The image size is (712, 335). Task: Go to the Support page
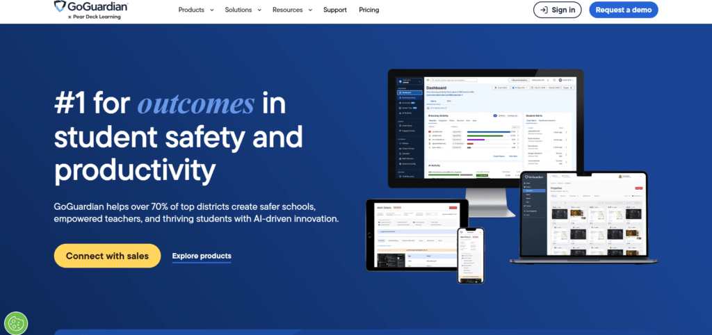[334, 10]
